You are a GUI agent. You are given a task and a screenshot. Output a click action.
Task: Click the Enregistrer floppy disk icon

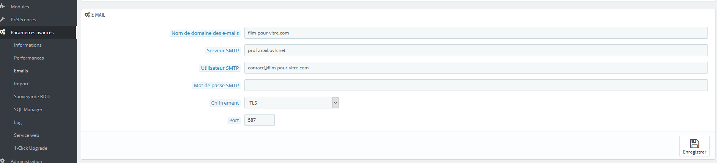click(695, 144)
